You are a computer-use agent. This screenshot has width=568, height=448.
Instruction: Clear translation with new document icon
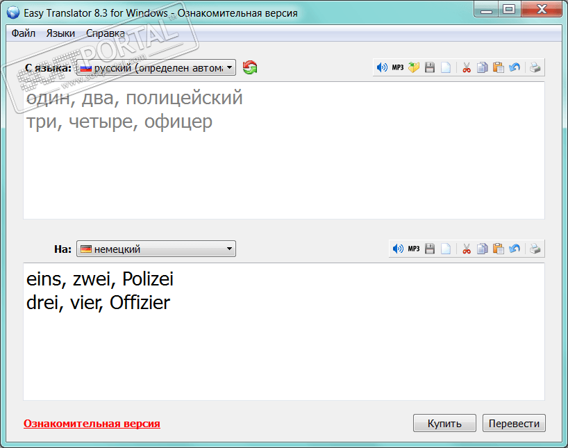pyautogui.click(x=446, y=249)
